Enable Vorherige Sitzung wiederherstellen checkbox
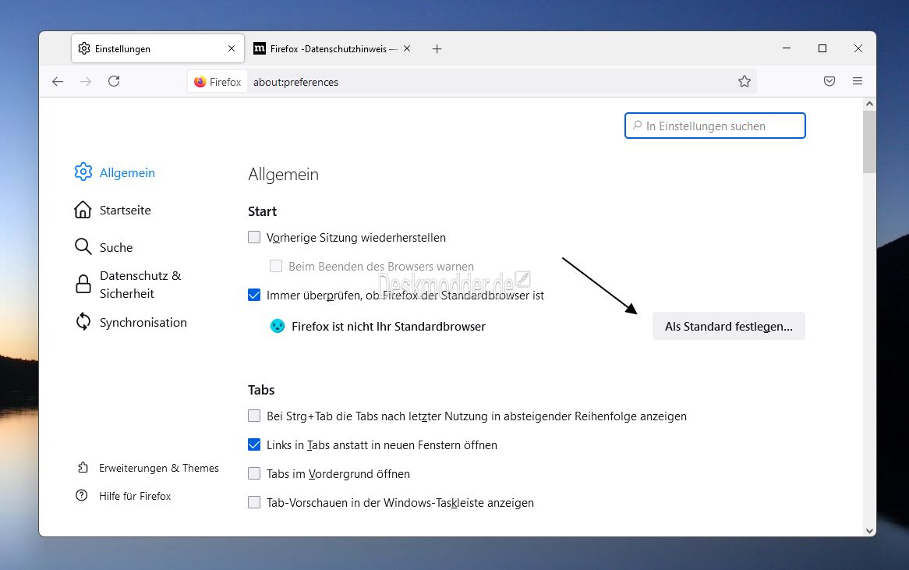This screenshot has height=570, width=909. pos(254,237)
